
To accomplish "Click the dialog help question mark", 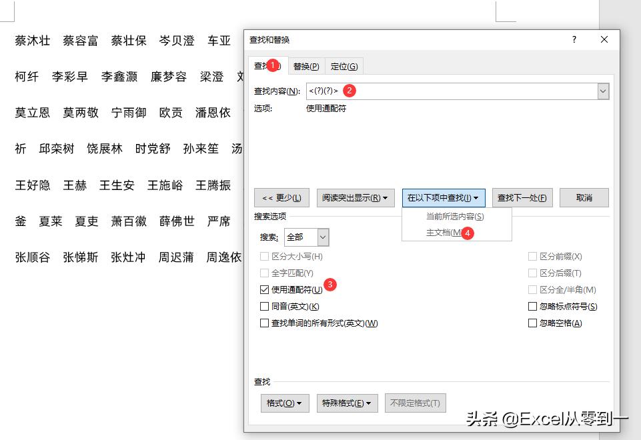I will tap(574, 40).
